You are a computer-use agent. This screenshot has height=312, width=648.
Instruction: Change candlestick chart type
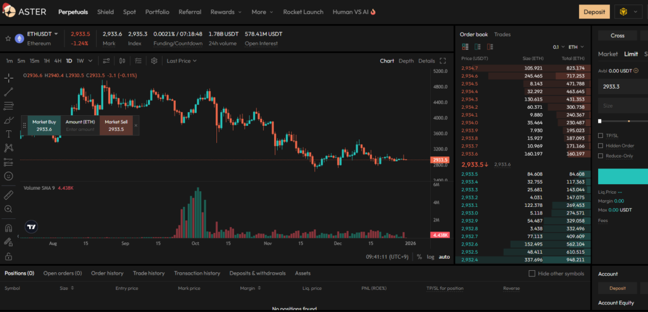122,61
